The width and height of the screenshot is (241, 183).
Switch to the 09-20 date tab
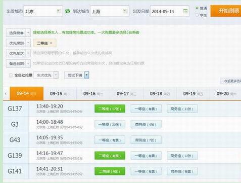click(x=226, y=93)
